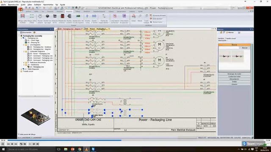Toggle VLC shuffle playback button

point(38,144)
